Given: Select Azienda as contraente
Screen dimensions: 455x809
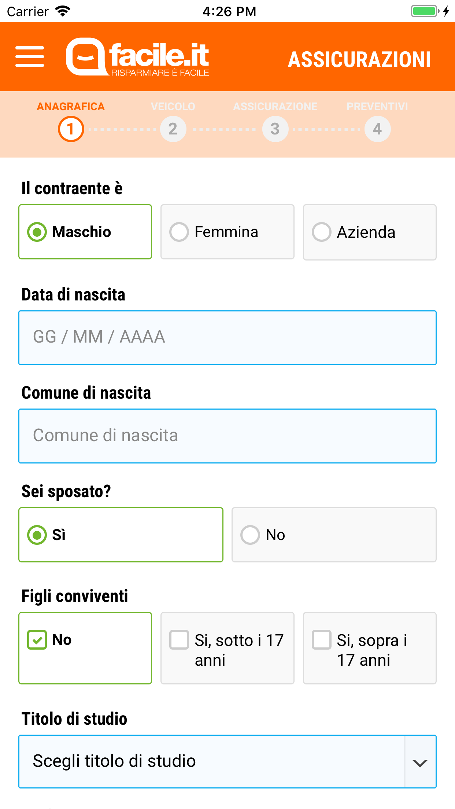Looking at the screenshot, I should click(369, 232).
